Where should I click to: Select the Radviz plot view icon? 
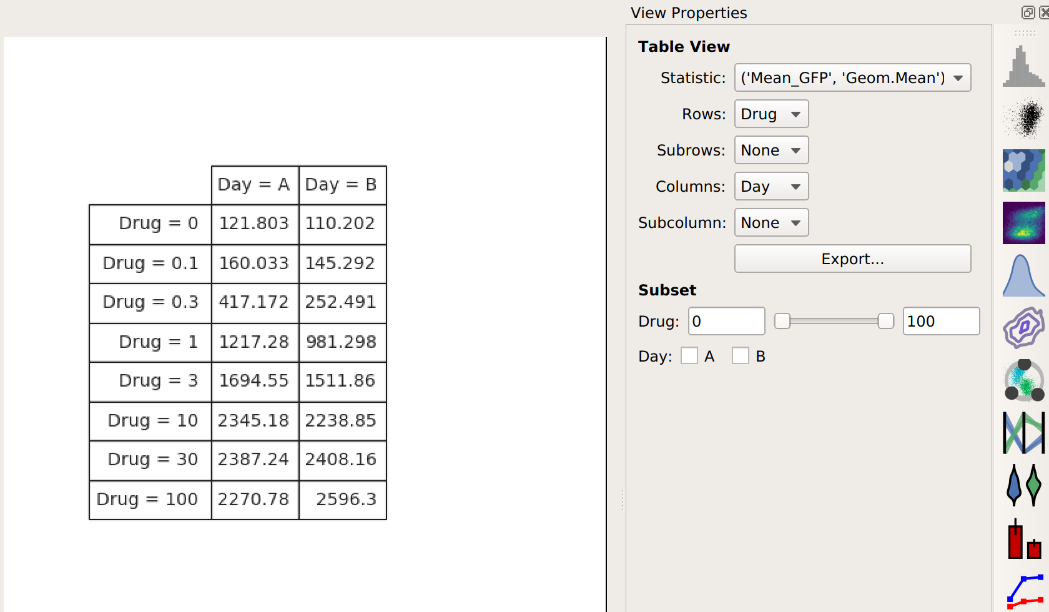pyautogui.click(x=1023, y=380)
